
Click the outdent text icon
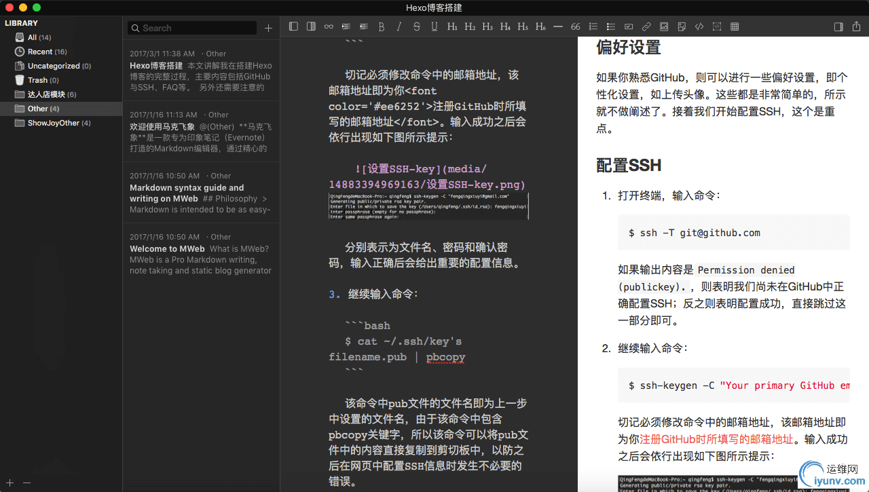(x=364, y=26)
